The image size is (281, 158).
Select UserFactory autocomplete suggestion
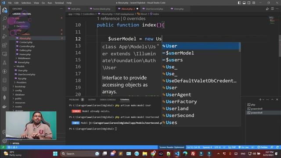tap(200, 101)
